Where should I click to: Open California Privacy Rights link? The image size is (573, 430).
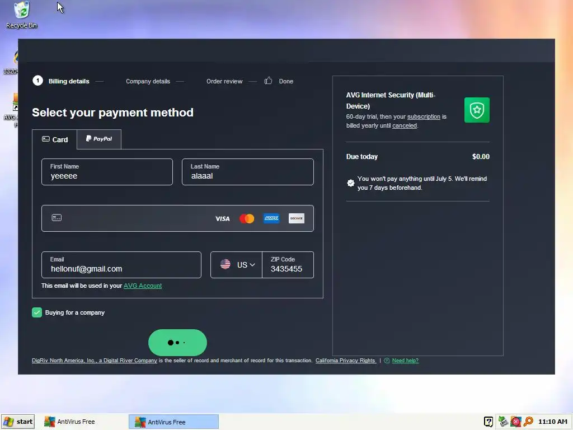coord(345,361)
